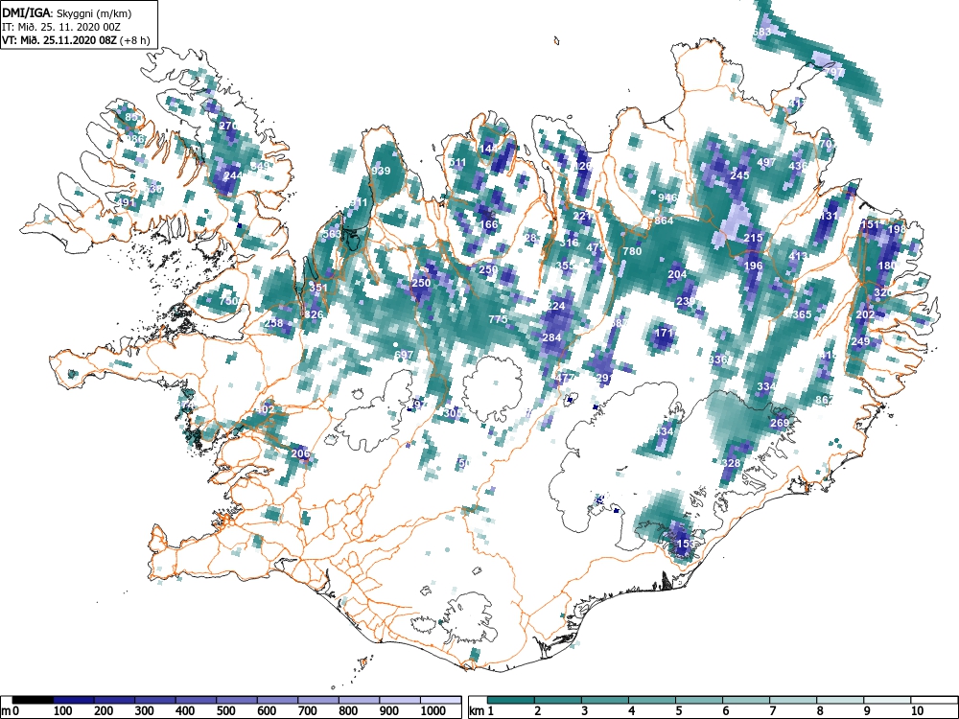
Task: Click the visibility value "326"
Action: (314, 314)
